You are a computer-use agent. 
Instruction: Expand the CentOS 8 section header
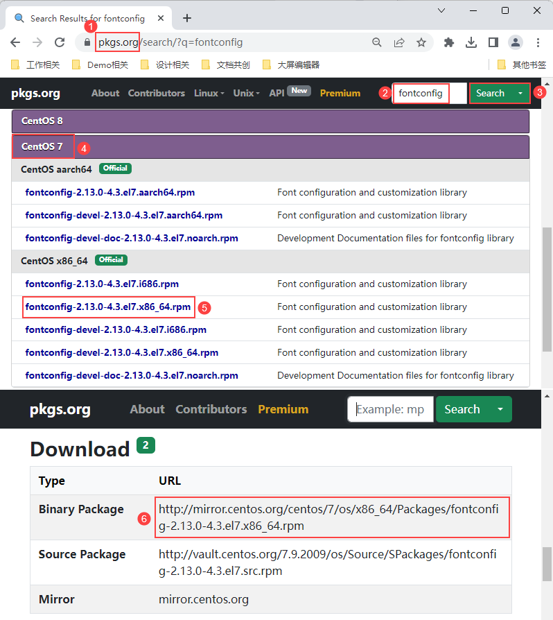[x=270, y=121]
